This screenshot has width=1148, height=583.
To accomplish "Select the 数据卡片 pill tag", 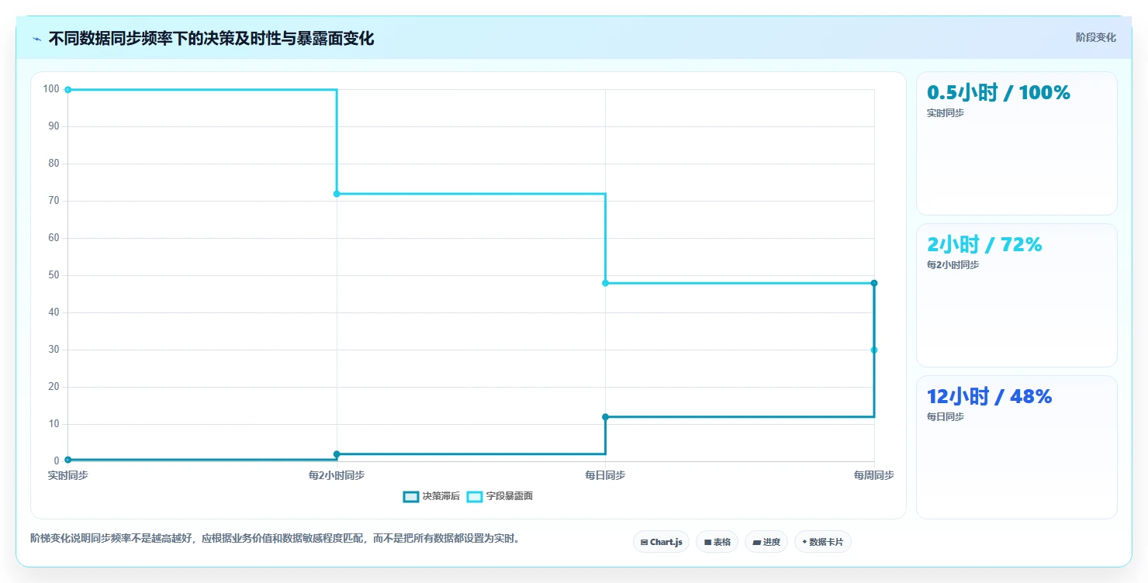I will [x=822, y=542].
